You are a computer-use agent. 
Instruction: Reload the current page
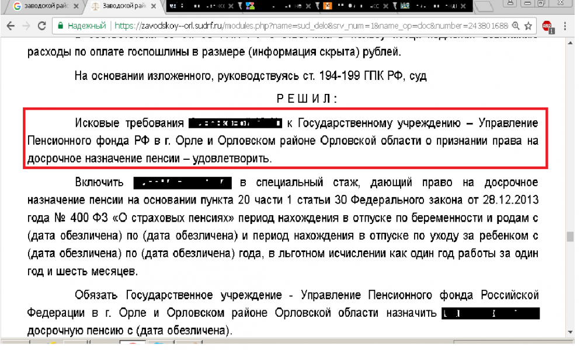click(41, 26)
